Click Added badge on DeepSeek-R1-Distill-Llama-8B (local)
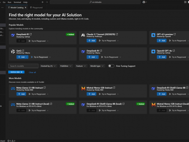This screenshot has width=189, height=142. (x=140, y=104)
